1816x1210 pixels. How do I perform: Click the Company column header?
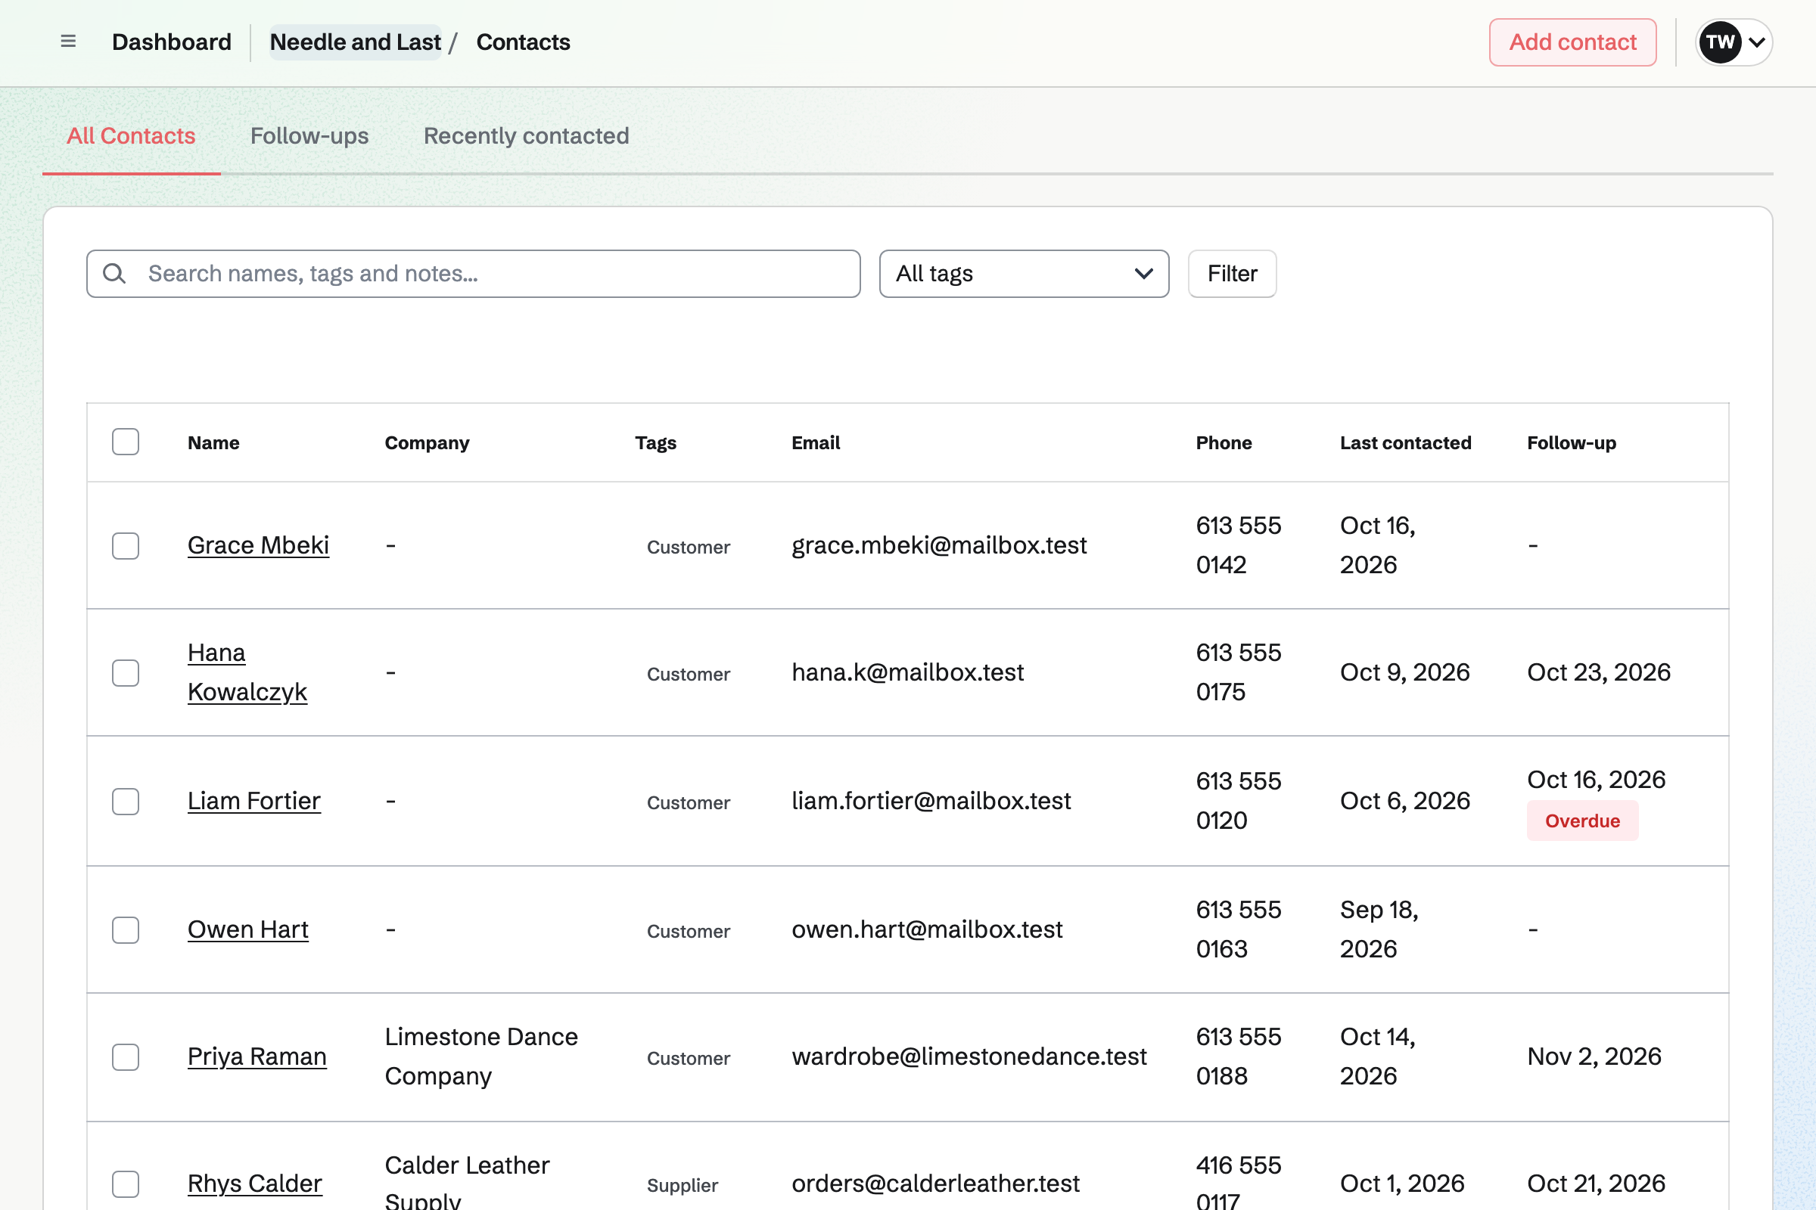point(427,442)
